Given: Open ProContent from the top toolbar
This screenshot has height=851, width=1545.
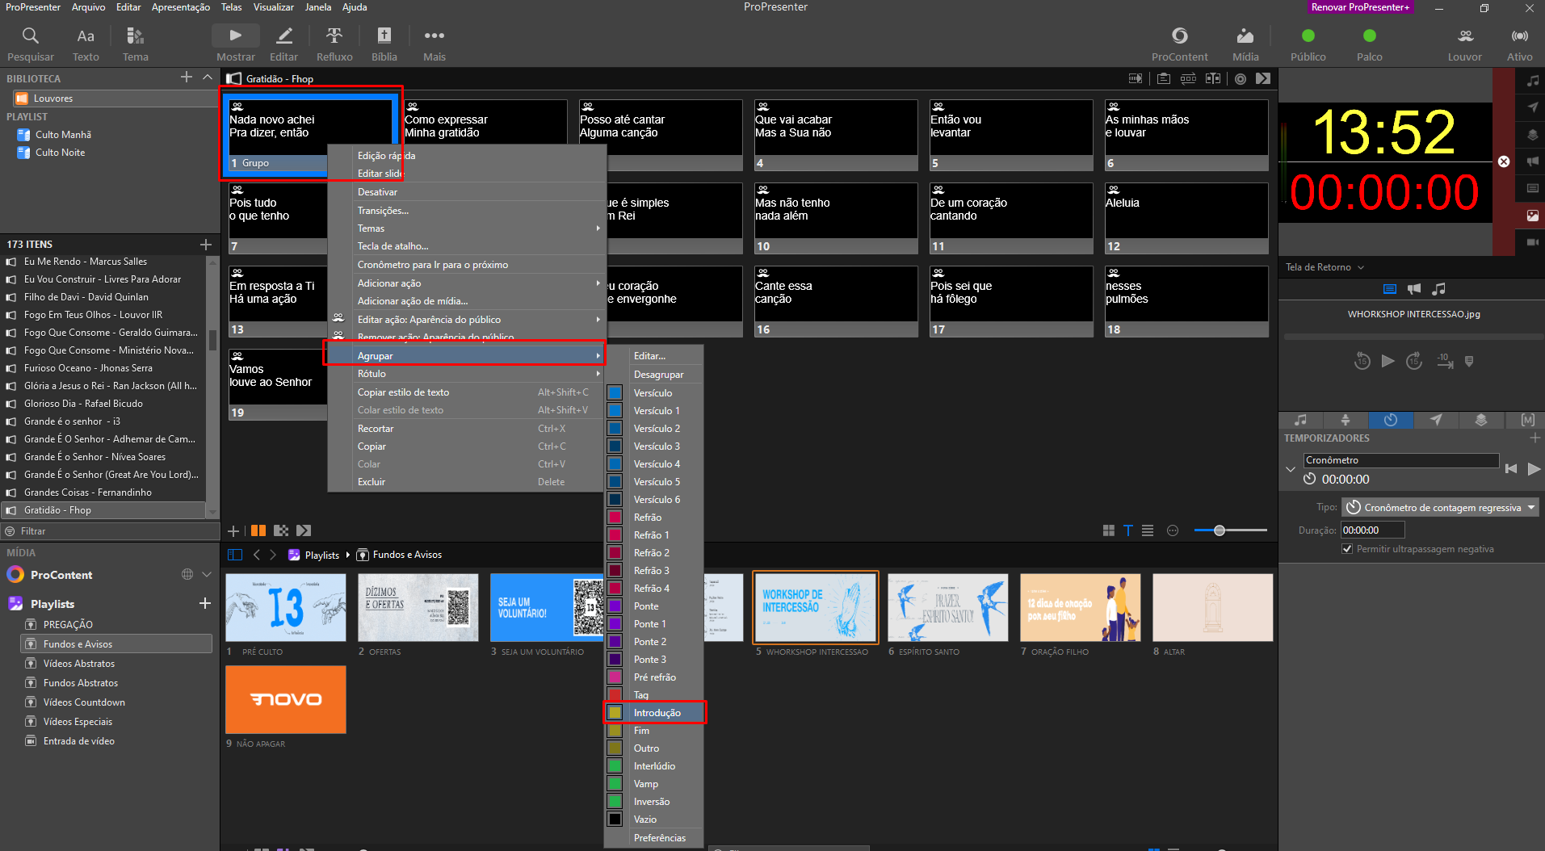Looking at the screenshot, I should click(1179, 44).
